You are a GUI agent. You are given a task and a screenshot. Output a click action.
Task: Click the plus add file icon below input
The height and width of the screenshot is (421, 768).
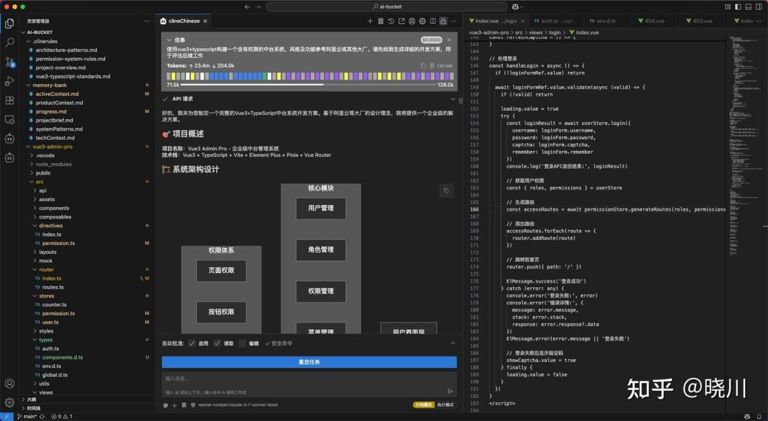click(x=175, y=405)
